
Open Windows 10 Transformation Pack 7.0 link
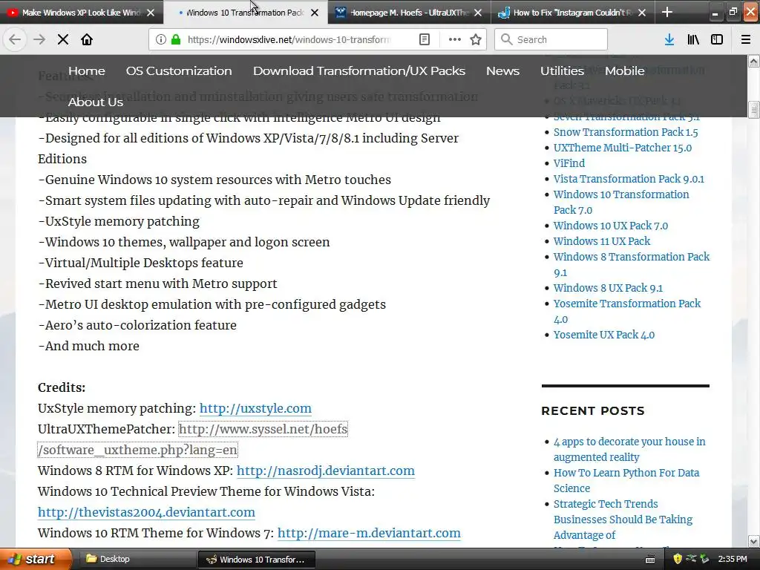tap(621, 202)
